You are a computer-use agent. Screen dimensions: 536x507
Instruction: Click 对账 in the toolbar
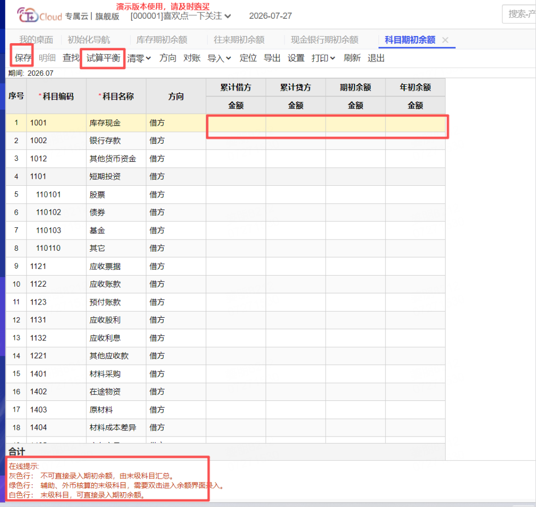point(192,58)
